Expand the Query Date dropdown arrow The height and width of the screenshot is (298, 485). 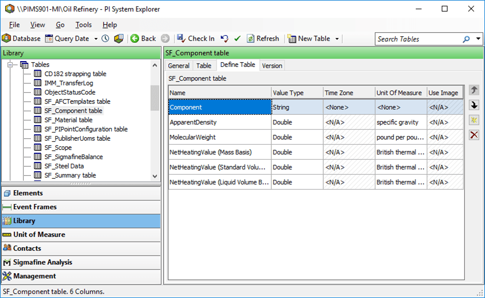click(x=96, y=39)
